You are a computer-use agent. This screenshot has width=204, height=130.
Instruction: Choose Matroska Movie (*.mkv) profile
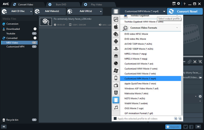pyautogui.click(x=150, y=93)
